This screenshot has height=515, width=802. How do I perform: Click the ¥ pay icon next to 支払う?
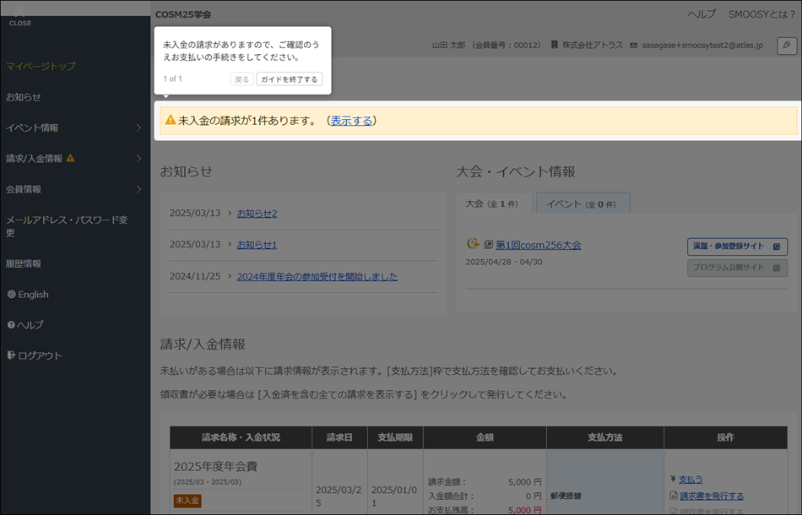(x=673, y=479)
